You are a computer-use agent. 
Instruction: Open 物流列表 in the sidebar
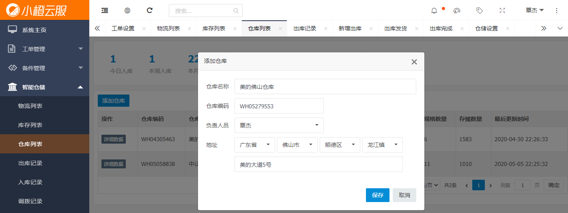(x=45, y=106)
